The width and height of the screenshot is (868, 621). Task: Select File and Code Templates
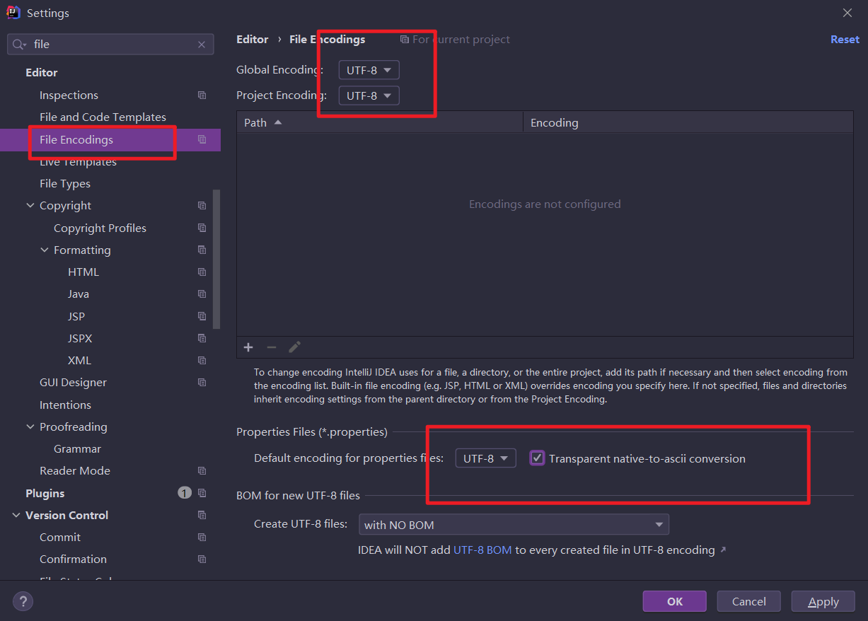click(103, 117)
